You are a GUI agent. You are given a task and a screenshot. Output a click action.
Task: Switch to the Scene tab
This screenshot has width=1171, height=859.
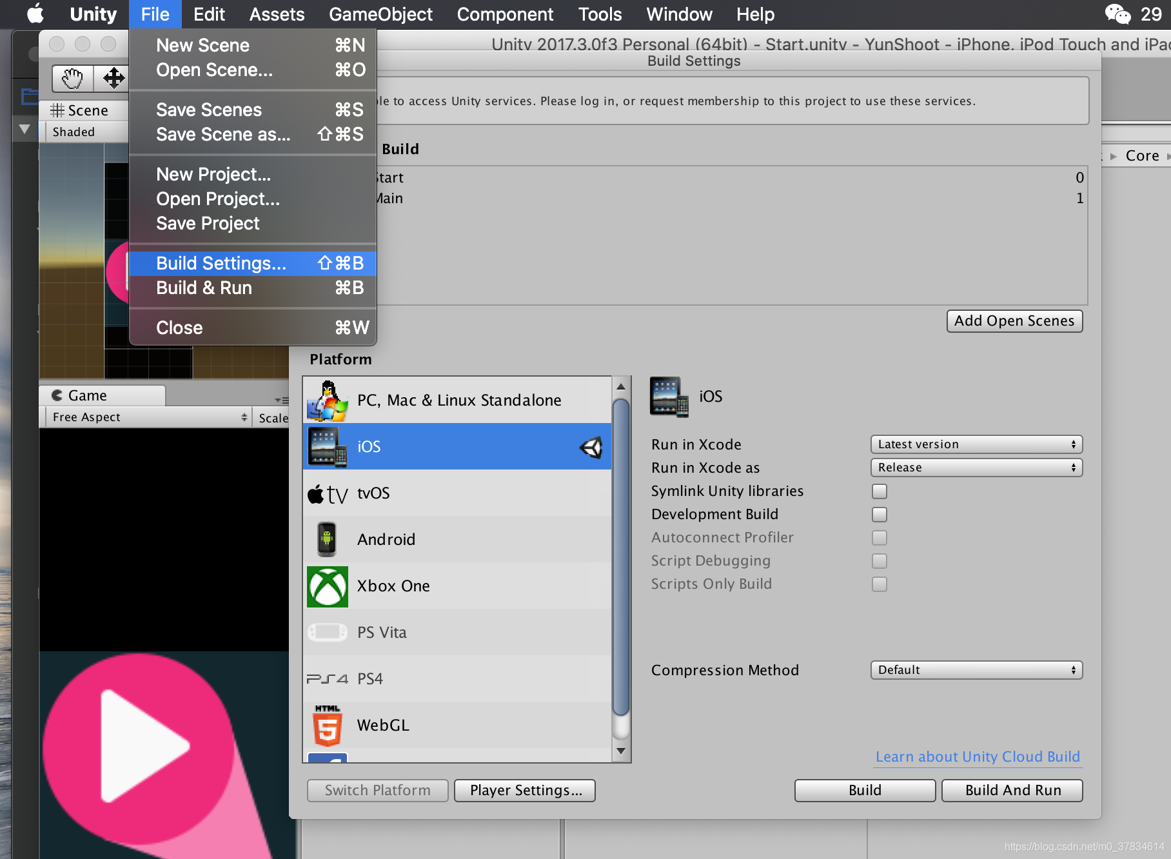[84, 110]
